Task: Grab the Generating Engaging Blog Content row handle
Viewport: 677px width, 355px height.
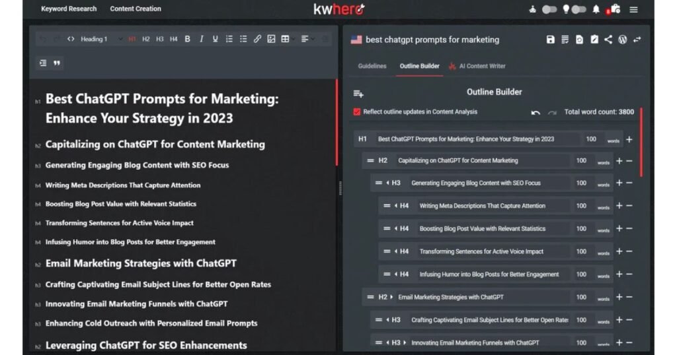Action: (379, 183)
